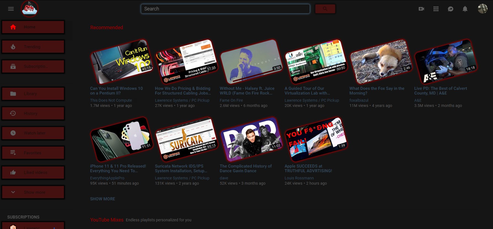Viewport: 493px width, 229px height.
Task: Open title 'Apple SUCCEEDS at TRUTHFUL ADVRTISING!'
Action: pos(308,168)
